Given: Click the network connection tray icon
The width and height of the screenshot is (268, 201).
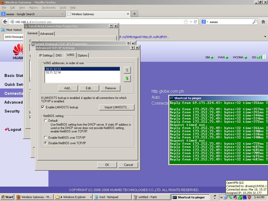Looking at the screenshot, I should [x=226, y=197].
